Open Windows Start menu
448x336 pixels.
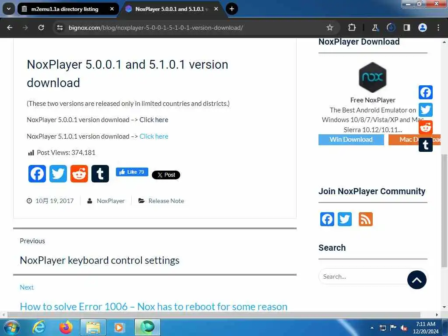click(x=12, y=327)
